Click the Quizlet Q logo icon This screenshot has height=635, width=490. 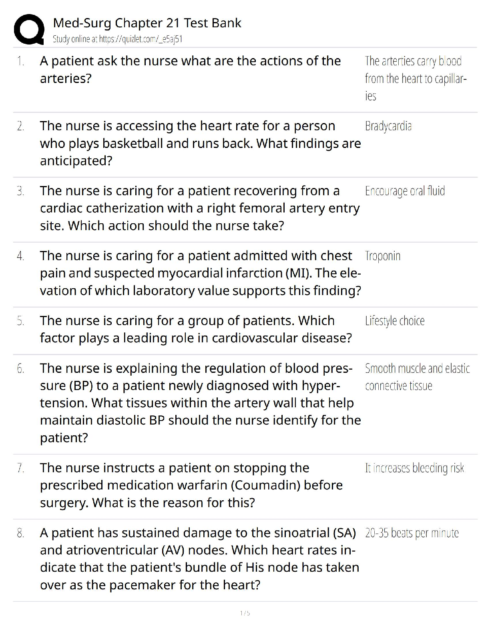click(28, 29)
